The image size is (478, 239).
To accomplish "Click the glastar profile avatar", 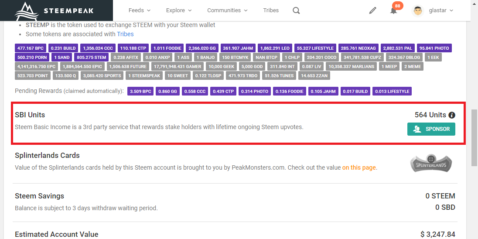I will (418, 10).
